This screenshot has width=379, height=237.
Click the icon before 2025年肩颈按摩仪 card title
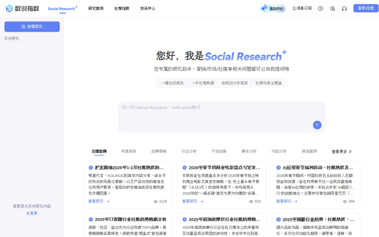(x=185, y=219)
